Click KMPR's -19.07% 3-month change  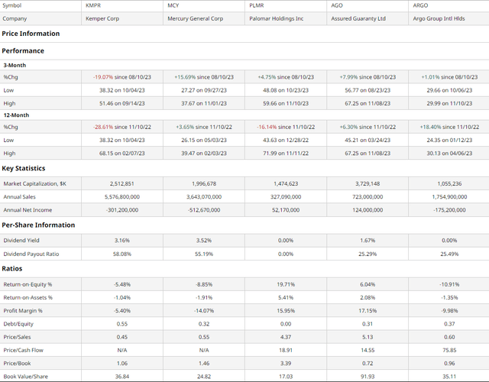coord(102,77)
